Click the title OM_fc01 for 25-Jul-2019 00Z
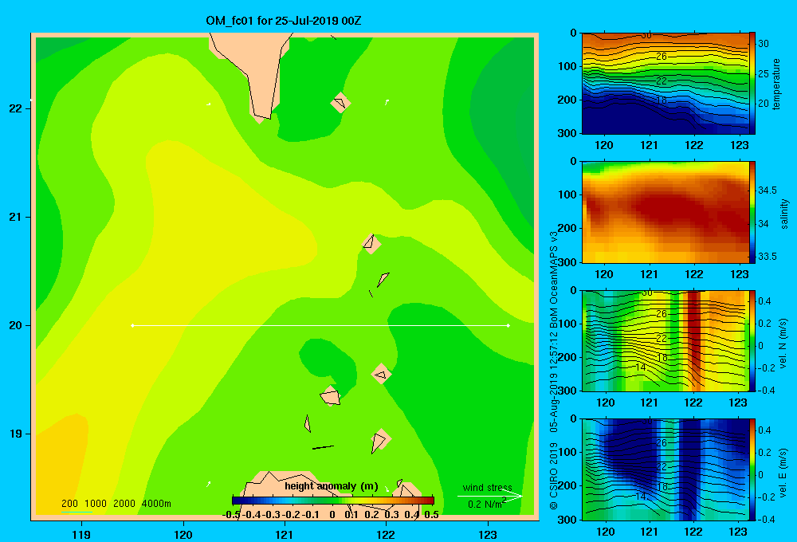 [x=283, y=21]
